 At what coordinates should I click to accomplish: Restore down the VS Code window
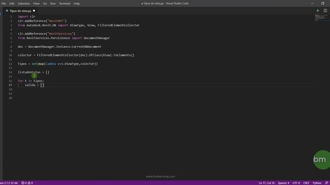point(322,4)
